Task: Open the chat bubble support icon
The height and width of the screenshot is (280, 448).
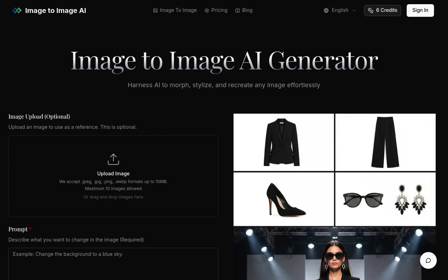Action: click(x=428, y=260)
